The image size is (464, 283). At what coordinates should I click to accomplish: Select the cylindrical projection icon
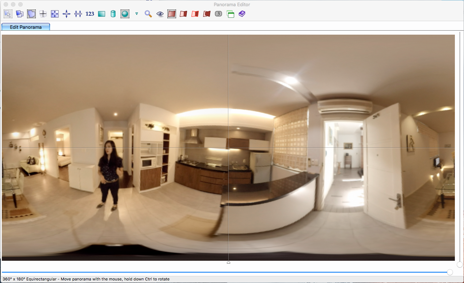[x=113, y=14]
